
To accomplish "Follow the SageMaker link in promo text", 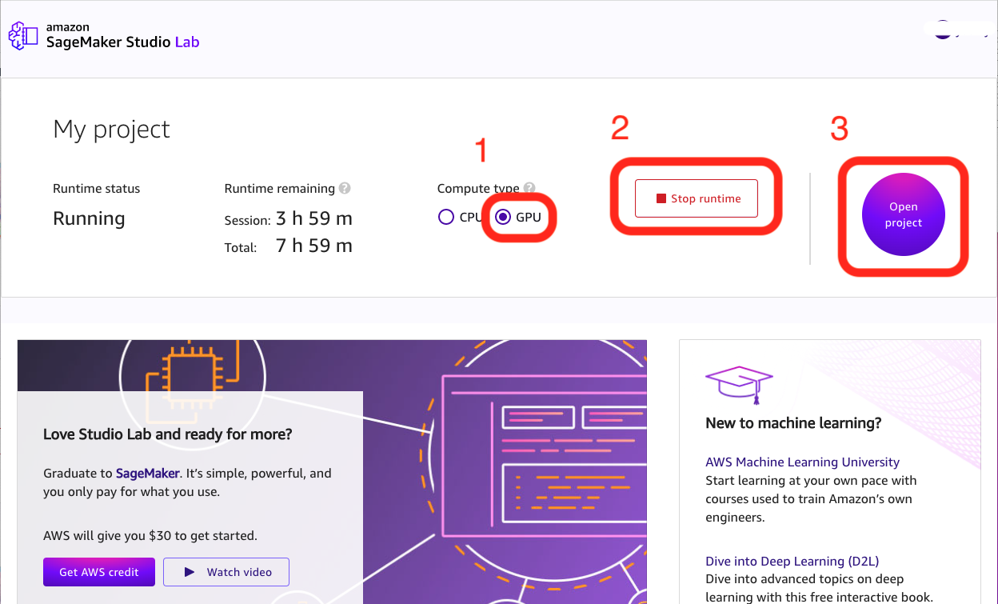I will (149, 473).
